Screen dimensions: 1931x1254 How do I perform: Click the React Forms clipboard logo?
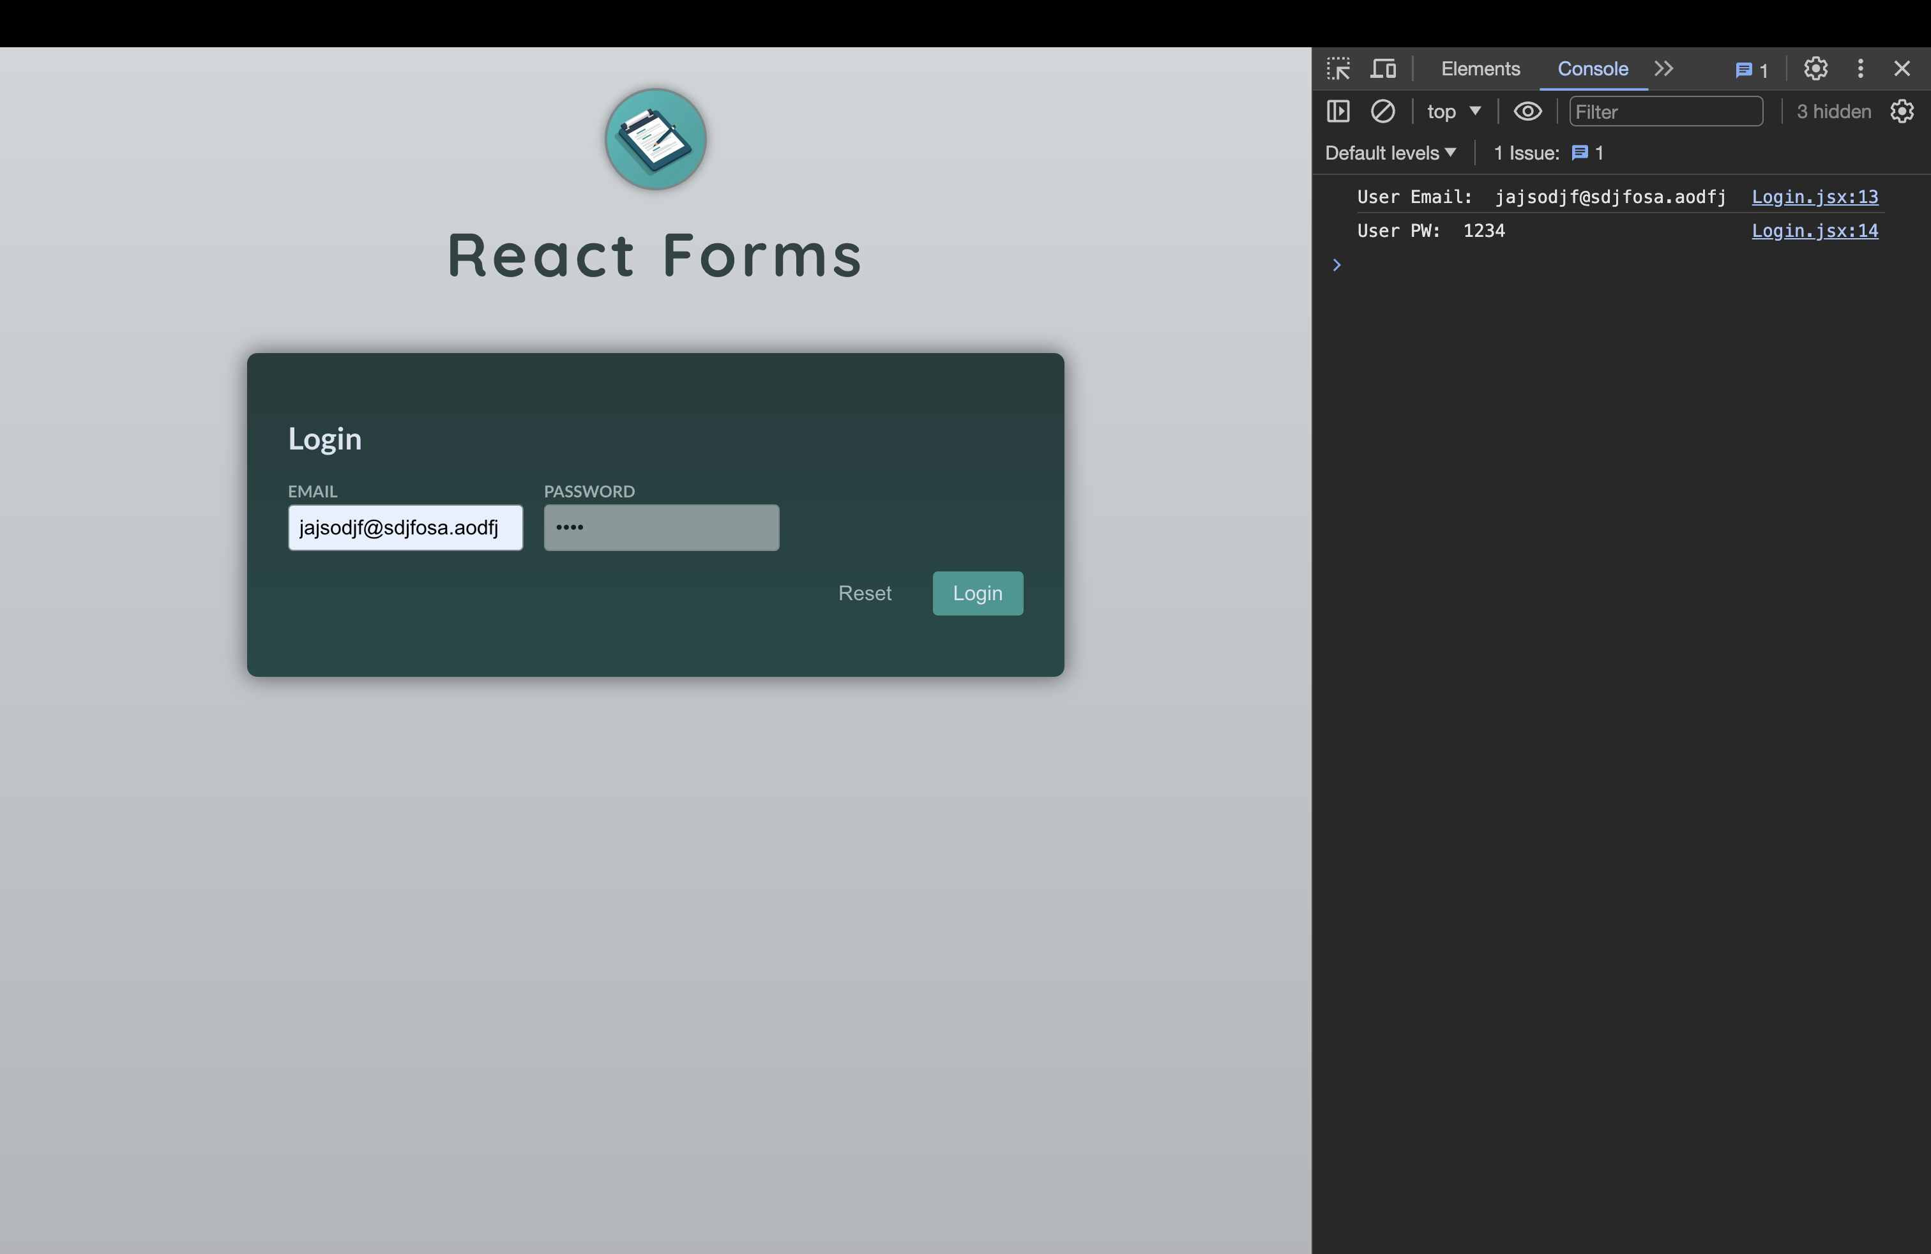(x=656, y=140)
